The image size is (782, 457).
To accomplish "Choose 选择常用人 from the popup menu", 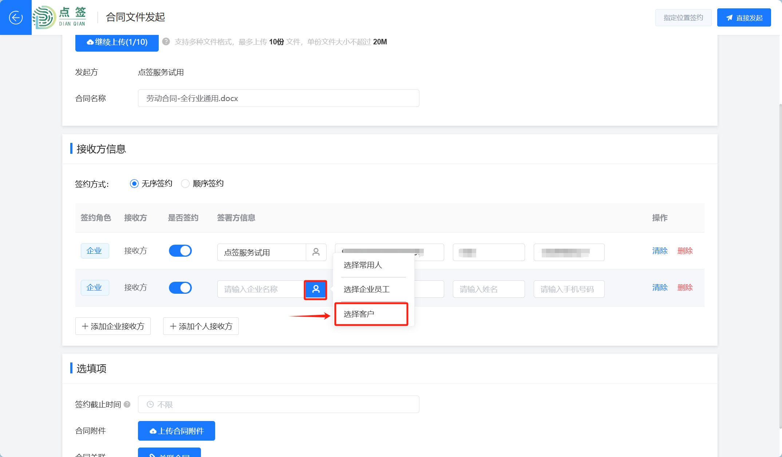I will click(x=363, y=265).
